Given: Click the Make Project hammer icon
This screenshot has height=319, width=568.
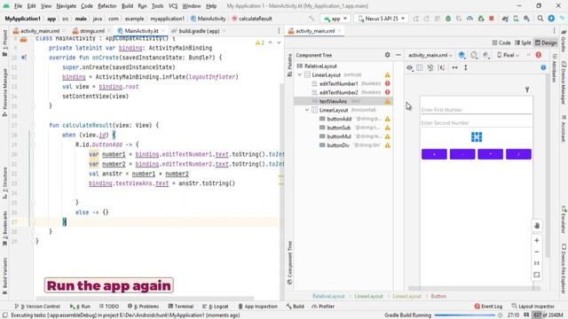Looking at the screenshot, I should click(x=312, y=19).
